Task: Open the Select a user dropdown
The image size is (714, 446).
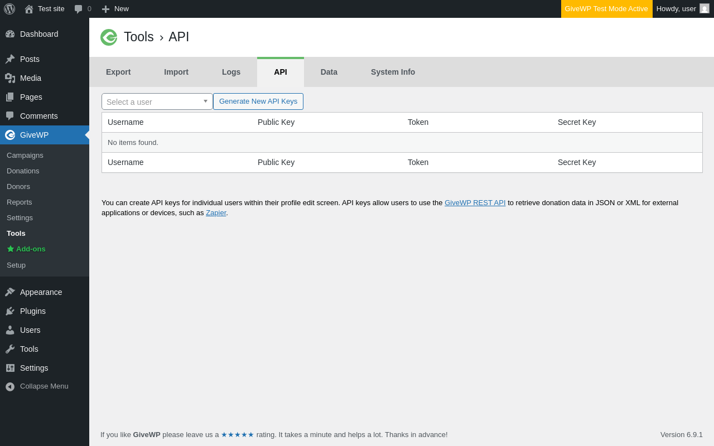Action: [x=157, y=101]
